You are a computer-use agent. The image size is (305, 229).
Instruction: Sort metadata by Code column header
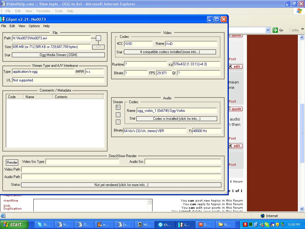15,97
